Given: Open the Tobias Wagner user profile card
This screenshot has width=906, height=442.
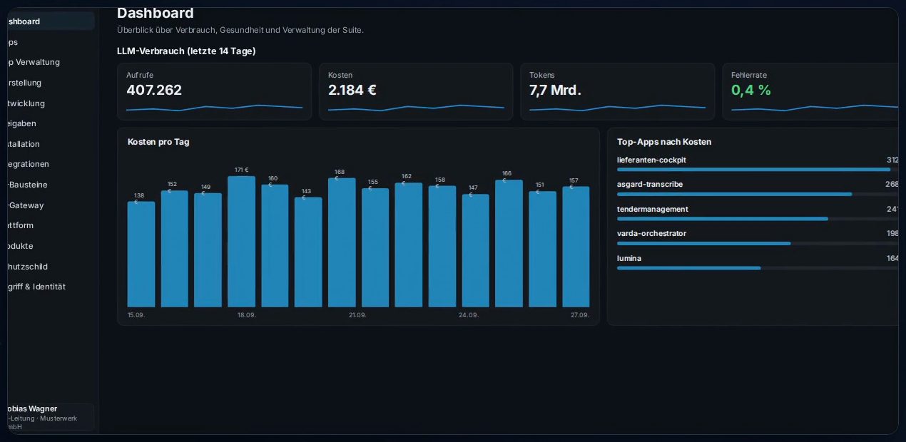Looking at the screenshot, I should (50, 417).
